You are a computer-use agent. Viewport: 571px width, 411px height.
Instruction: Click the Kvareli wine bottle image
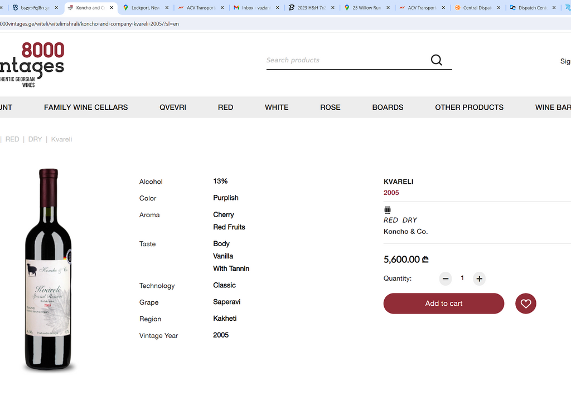49,270
